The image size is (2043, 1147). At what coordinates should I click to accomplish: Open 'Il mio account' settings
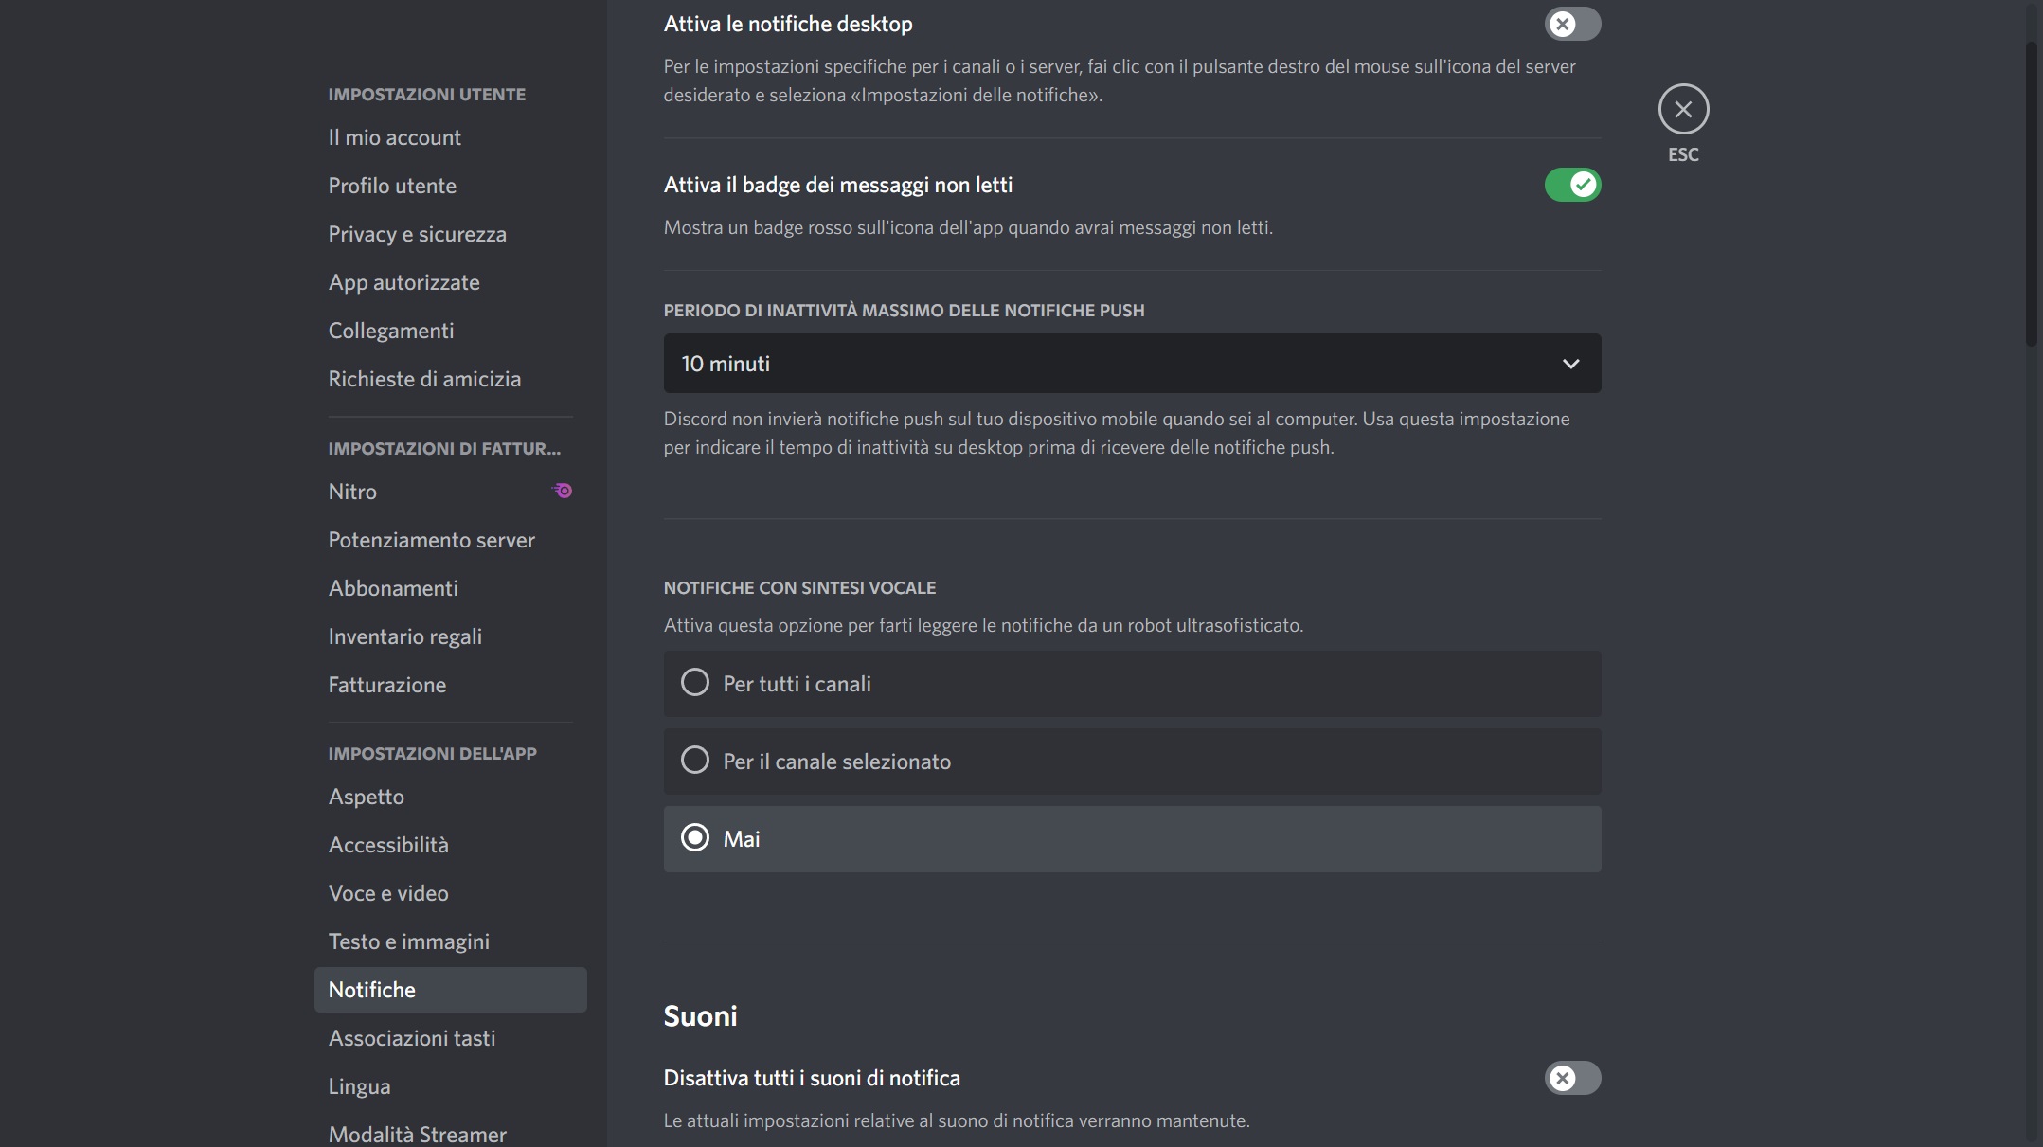394,136
